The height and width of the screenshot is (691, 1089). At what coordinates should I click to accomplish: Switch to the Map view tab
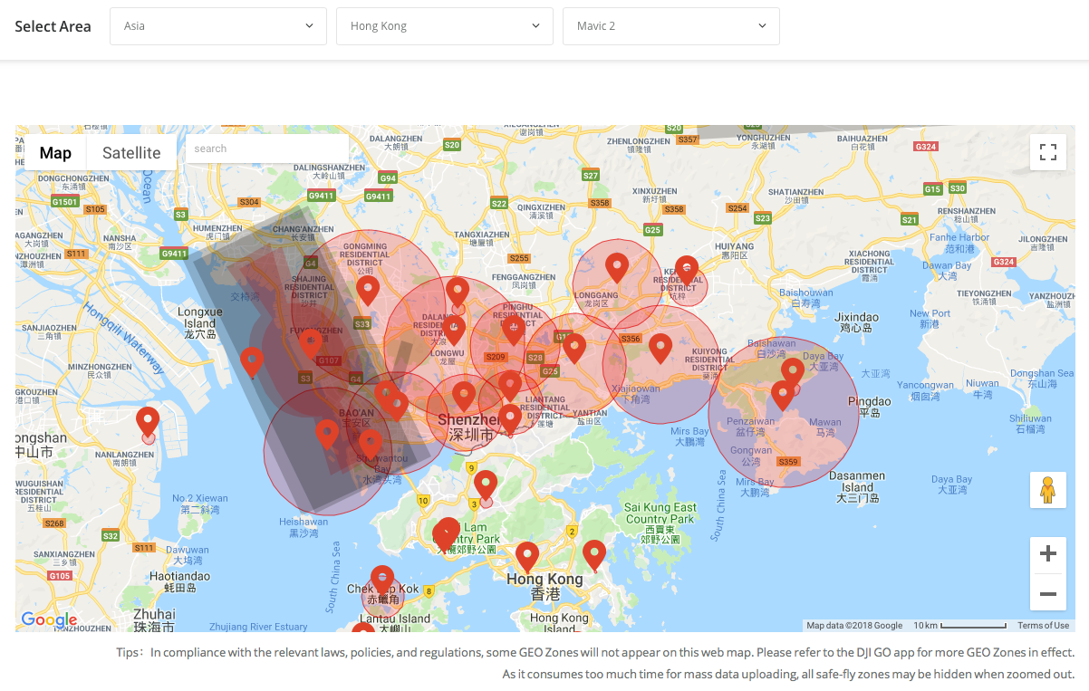coord(55,153)
